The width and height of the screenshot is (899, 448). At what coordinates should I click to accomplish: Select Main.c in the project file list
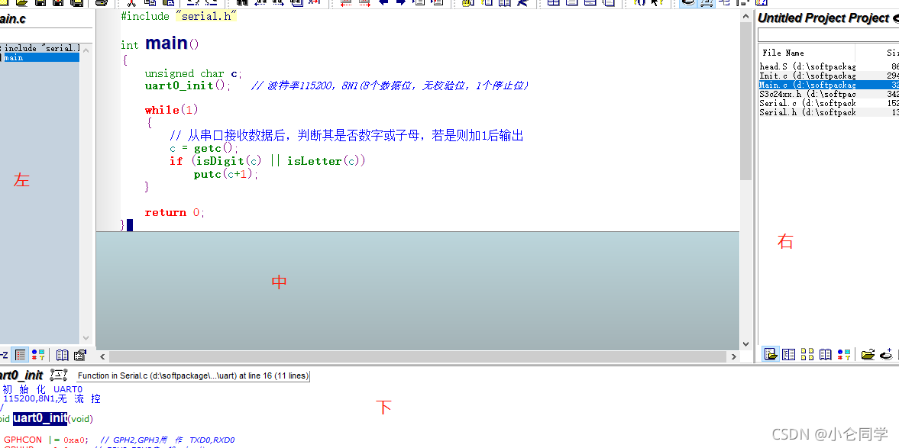pyautogui.click(x=807, y=85)
